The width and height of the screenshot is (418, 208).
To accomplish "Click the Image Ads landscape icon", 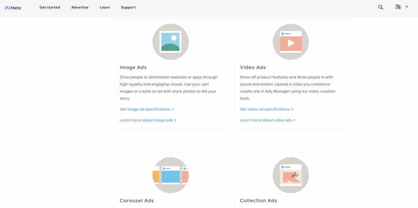I will (170, 42).
